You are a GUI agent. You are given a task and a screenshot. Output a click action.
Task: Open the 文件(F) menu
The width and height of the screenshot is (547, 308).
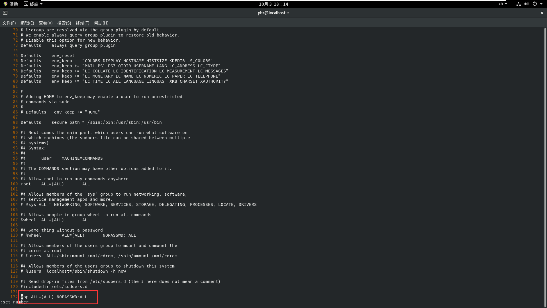point(9,23)
